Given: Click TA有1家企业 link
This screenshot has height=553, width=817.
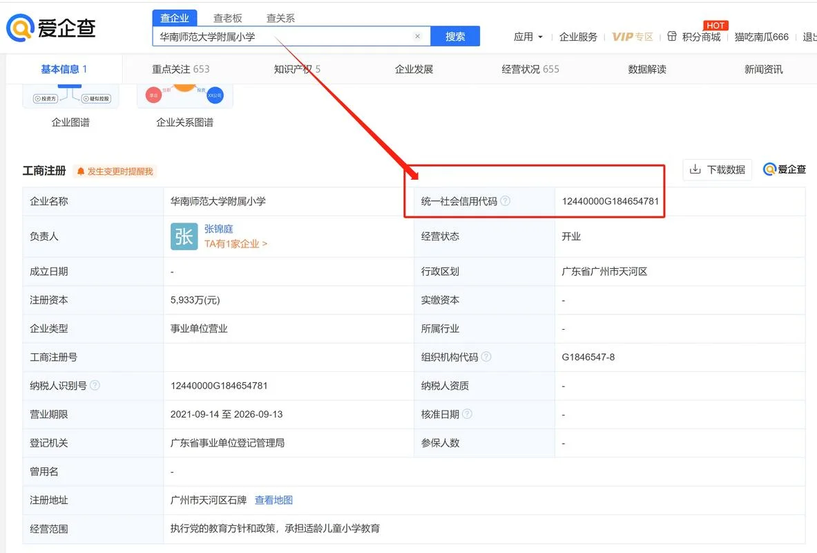Looking at the screenshot, I should (236, 243).
